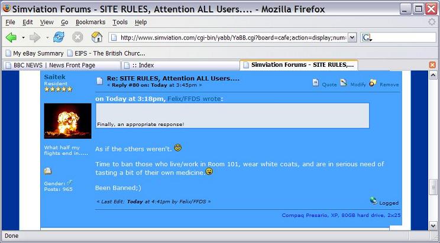Screen dimensions: 440x243
Task: Click inside the Google search box
Action: coord(403,37)
